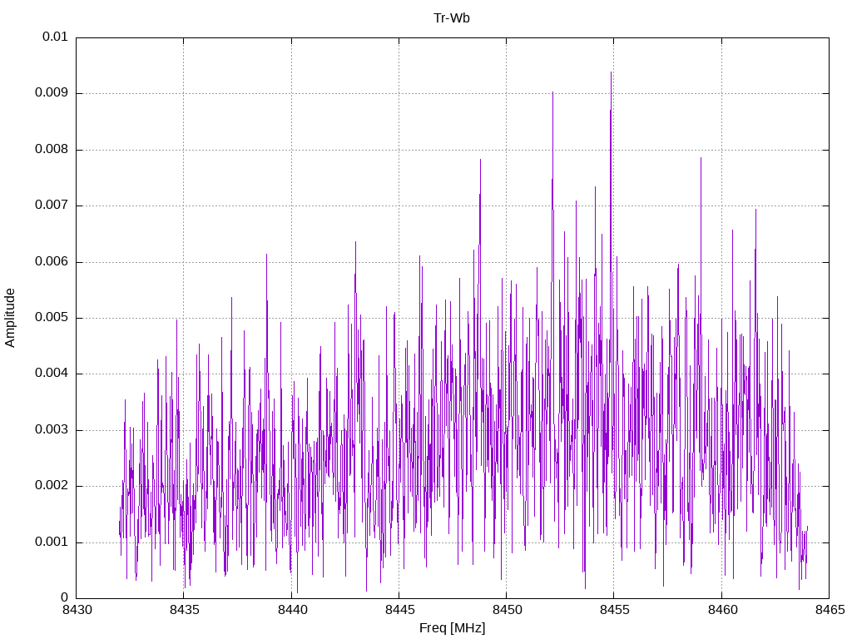The height and width of the screenshot is (639, 852).
Task: Click the plot title Tr-Wb
Action: pos(452,18)
